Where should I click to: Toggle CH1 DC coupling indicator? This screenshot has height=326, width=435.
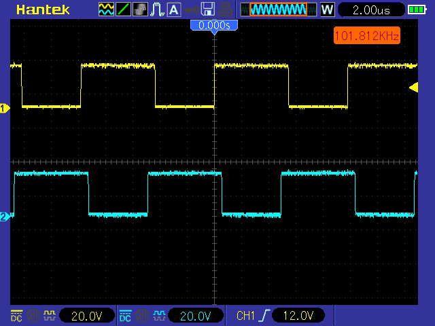pyautogui.click(x=16, y=316)
